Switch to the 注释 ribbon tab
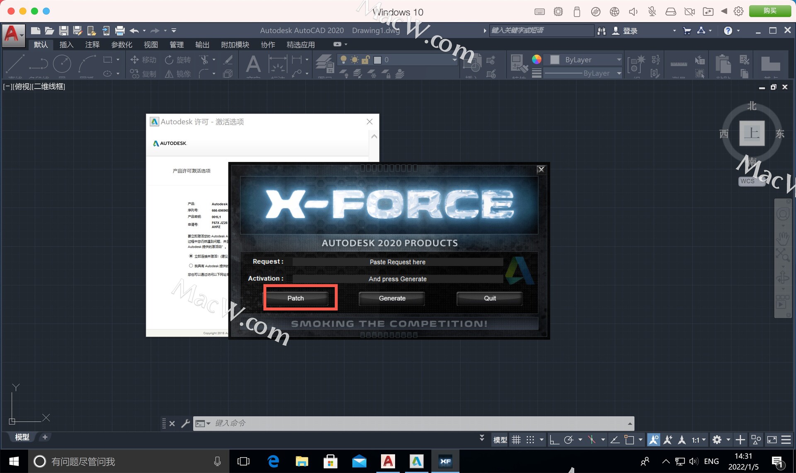The image size is (796, 473). coord(92,45)
